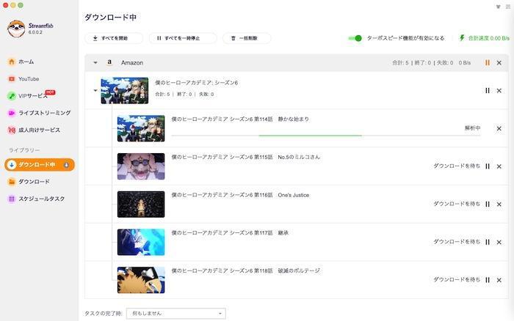Collapse the 僕のヒーローアカデミア シーズン6 season expander

(95, 90)
